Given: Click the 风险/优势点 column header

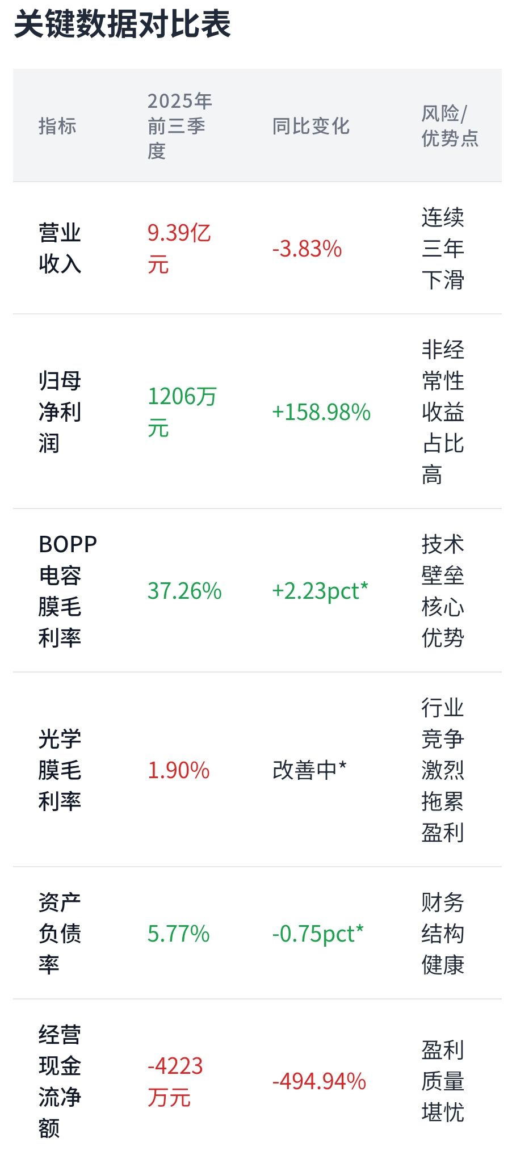Looking at the screenshot, I should 450,126.
